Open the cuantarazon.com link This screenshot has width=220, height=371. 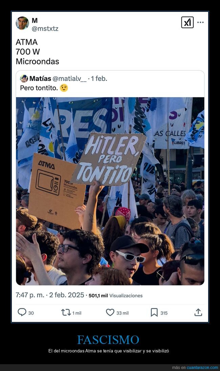point(202,368)
